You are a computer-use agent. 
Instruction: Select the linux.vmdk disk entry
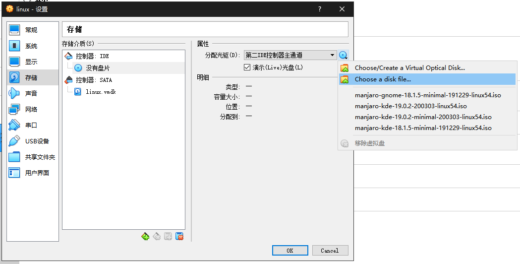(x=101, y=92)
